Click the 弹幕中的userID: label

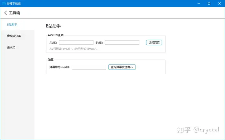pyautogui.click(x=60, y=67)
